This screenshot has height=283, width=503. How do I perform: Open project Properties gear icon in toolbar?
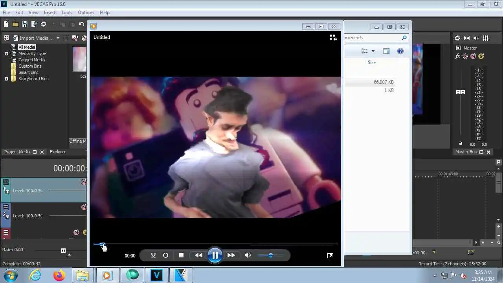point(44,24)
